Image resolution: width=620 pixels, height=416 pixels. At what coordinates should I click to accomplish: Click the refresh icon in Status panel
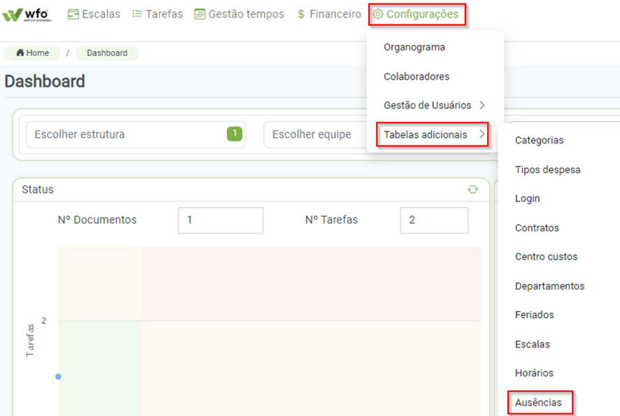473,189
